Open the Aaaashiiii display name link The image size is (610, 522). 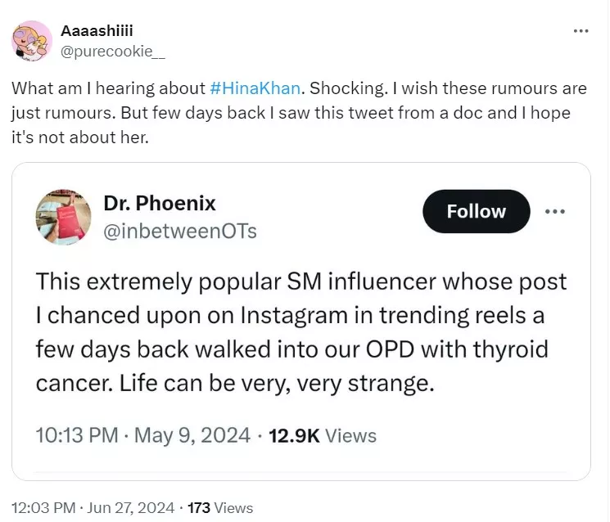point(97,30)
